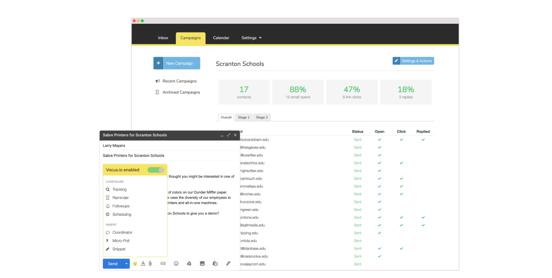Open the emoji picker icon
The height and width of the screenshot is (278, 552).
click(x=176, y=264)
